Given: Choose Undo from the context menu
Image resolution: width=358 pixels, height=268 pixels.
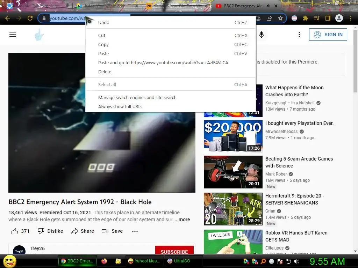Looking at the screenshot, I should pos(171,23).
